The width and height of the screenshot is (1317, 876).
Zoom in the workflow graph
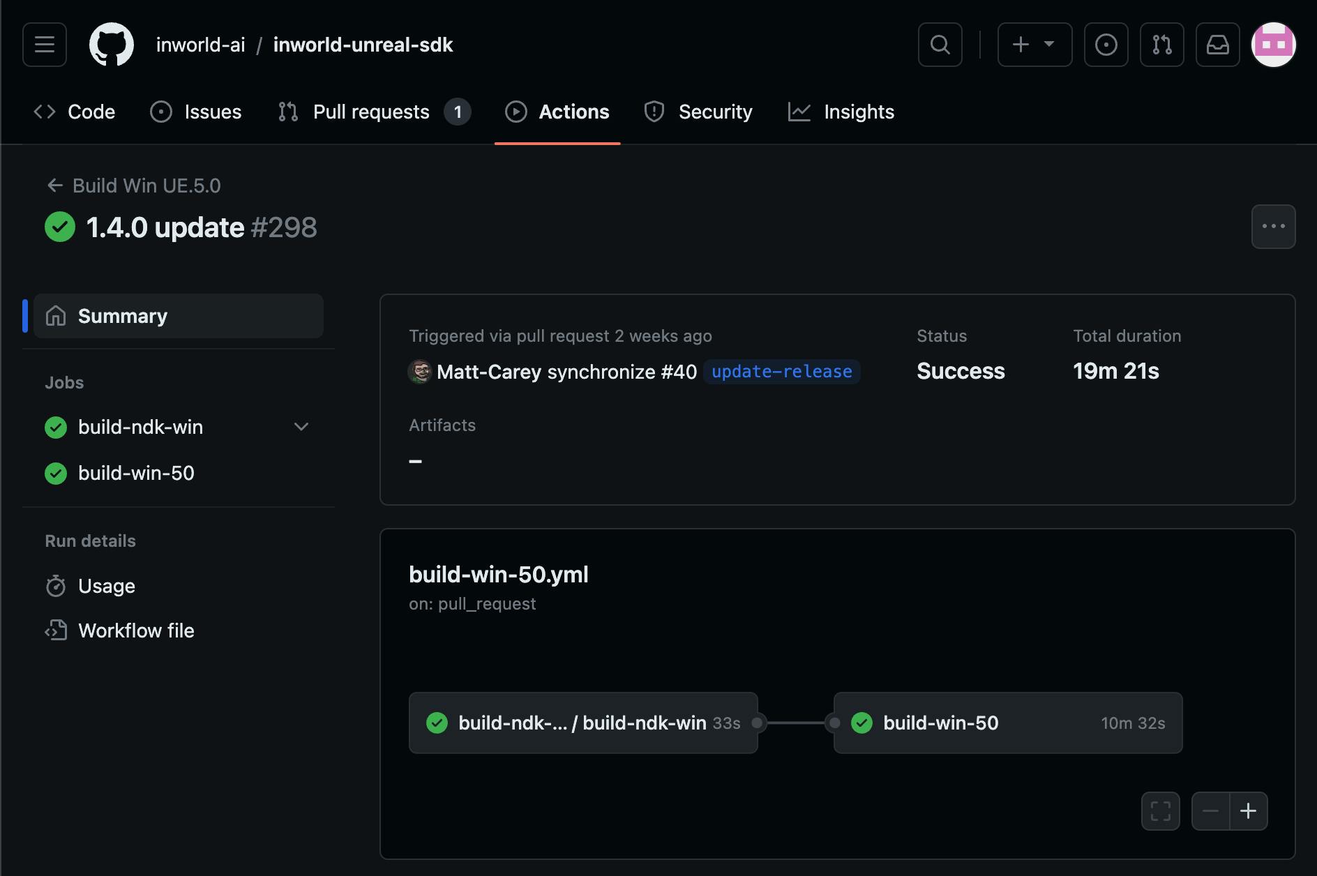pyautogui.click(x=1248, y=811)
